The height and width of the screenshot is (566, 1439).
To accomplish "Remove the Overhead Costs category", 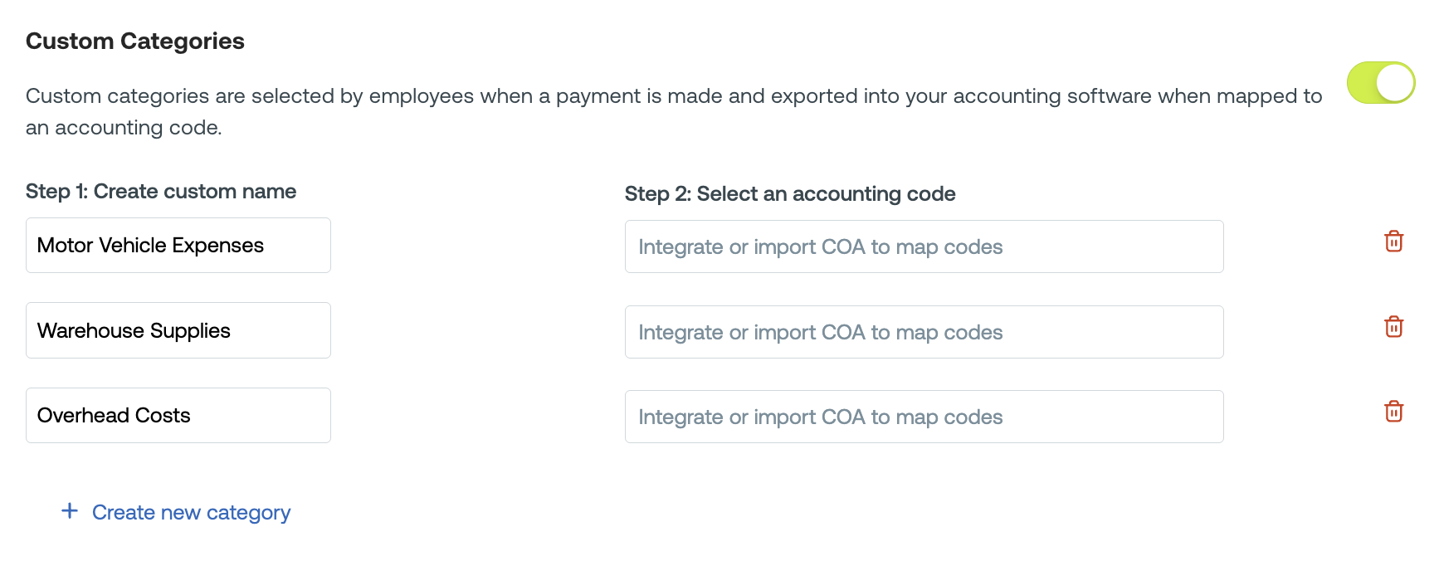I will click(x=1393, y=412).
